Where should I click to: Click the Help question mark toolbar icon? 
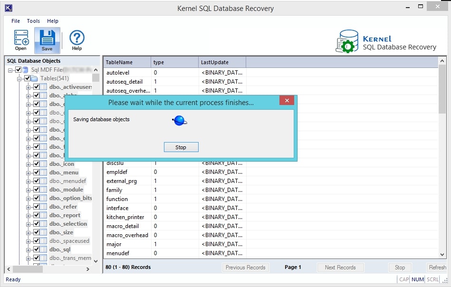pyautogui.click(x=77, y=40)
